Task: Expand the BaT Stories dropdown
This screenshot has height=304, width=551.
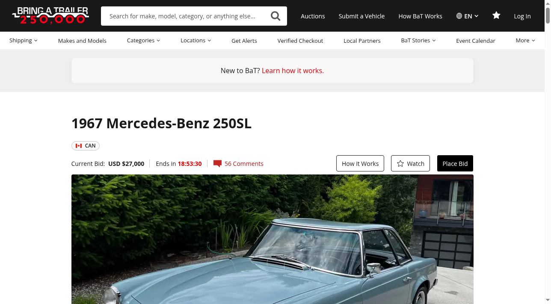Action: tap(418, 40)
